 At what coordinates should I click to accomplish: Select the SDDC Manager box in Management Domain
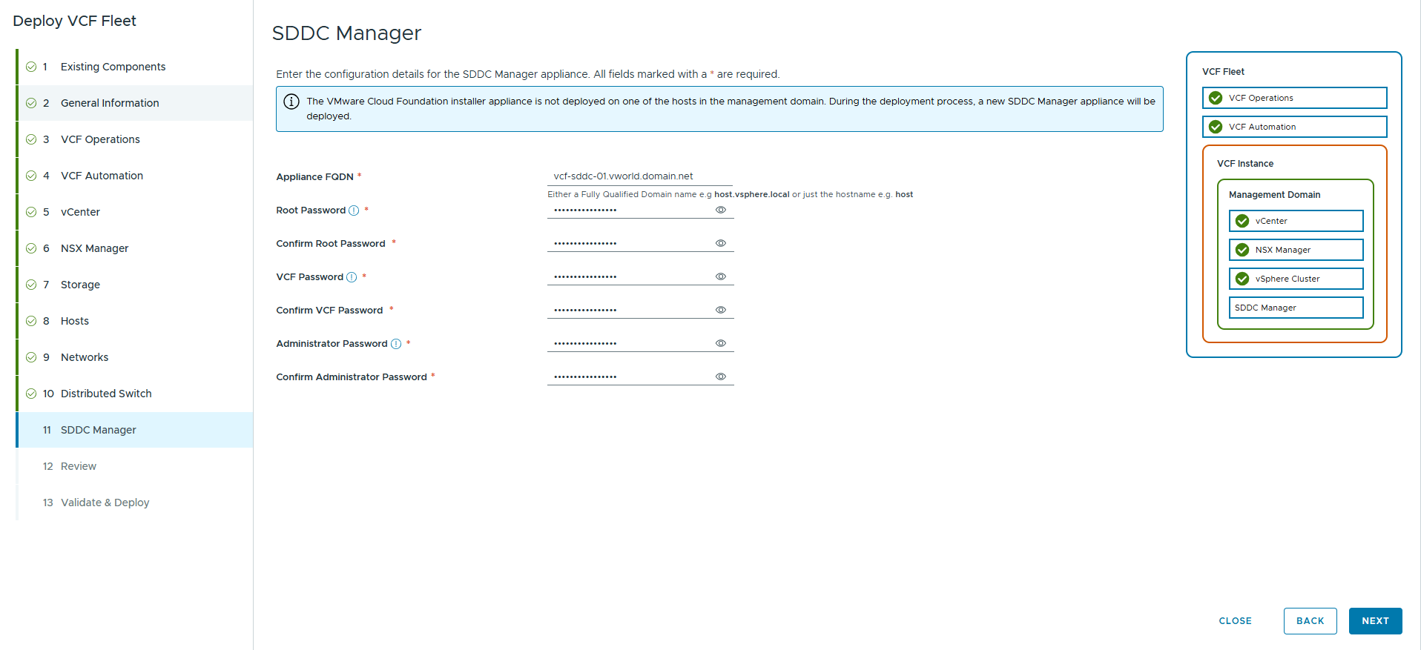pyautogui.click(x=1296, y=308)
